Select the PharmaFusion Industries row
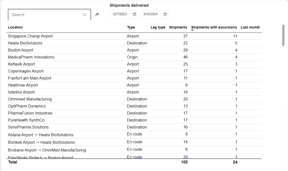Screen dimensions: 288x171 tap(134, 113)
